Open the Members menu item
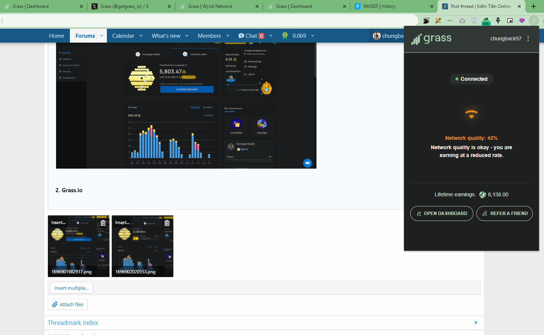This screenshot has height=335, width=544. point(209,36)
